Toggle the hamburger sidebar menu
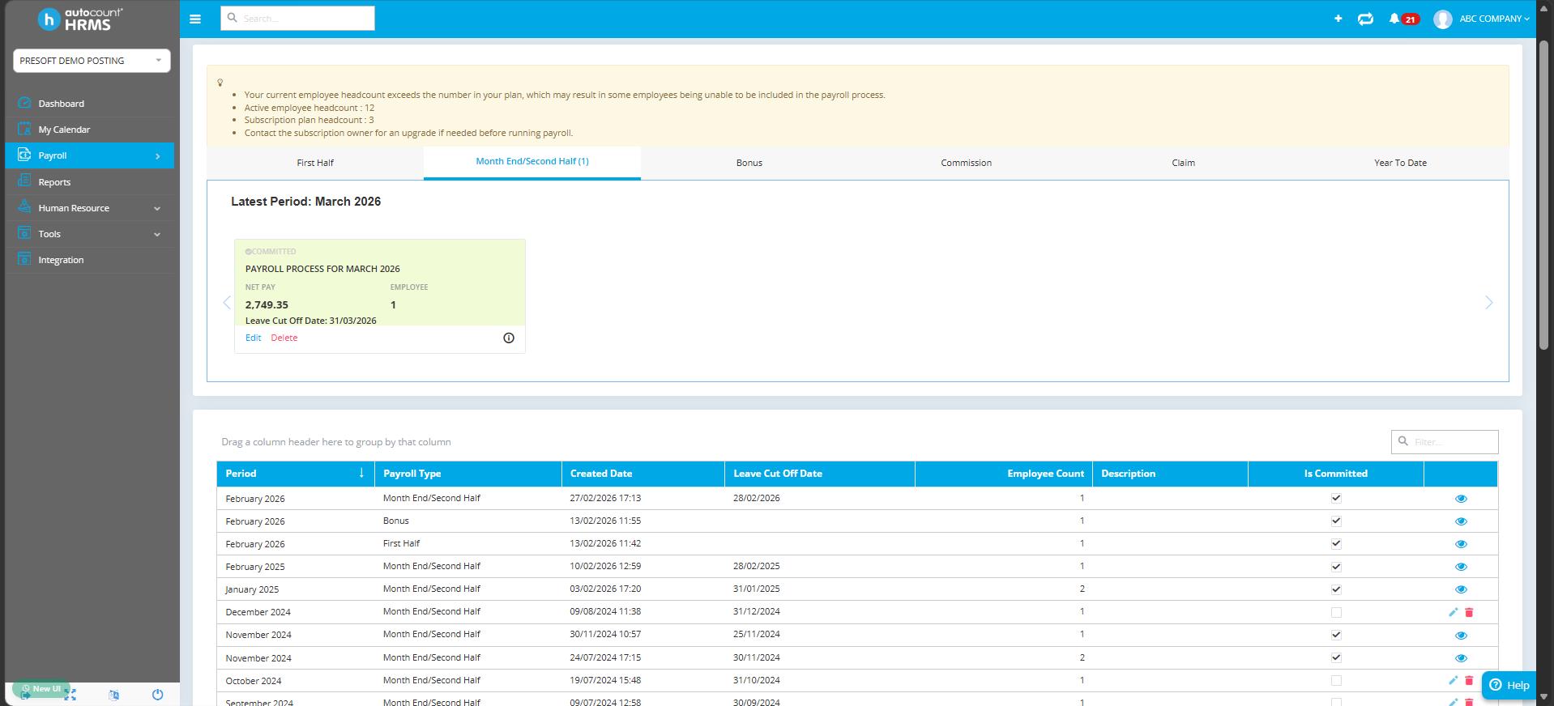This screenshot has height=706, width=1554. coord(195,19)
